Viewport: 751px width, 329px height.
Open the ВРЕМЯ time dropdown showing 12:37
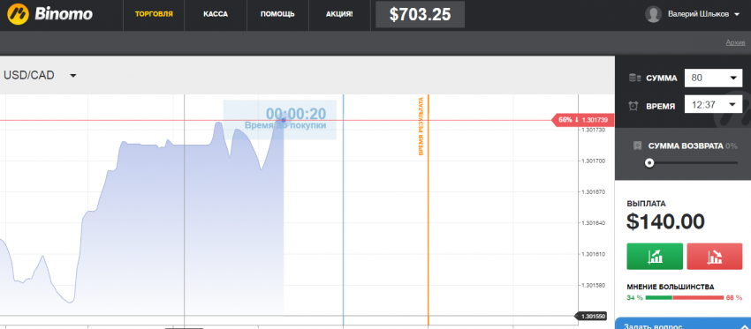point(713,104)
